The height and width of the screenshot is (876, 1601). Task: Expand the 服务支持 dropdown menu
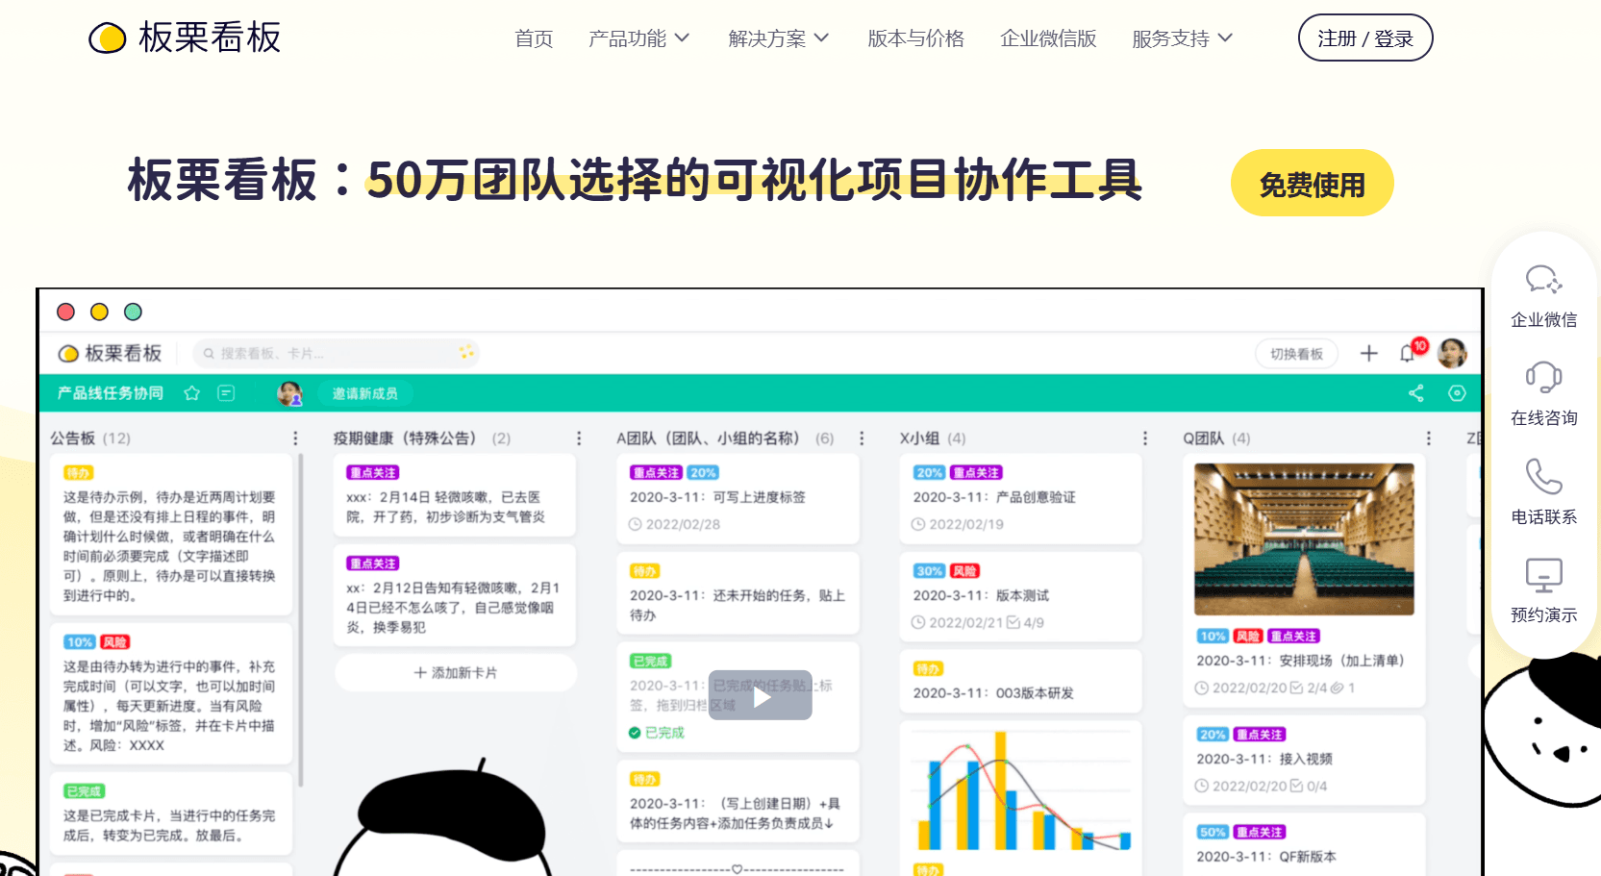pyautogui.click(x=1183, y=38)
